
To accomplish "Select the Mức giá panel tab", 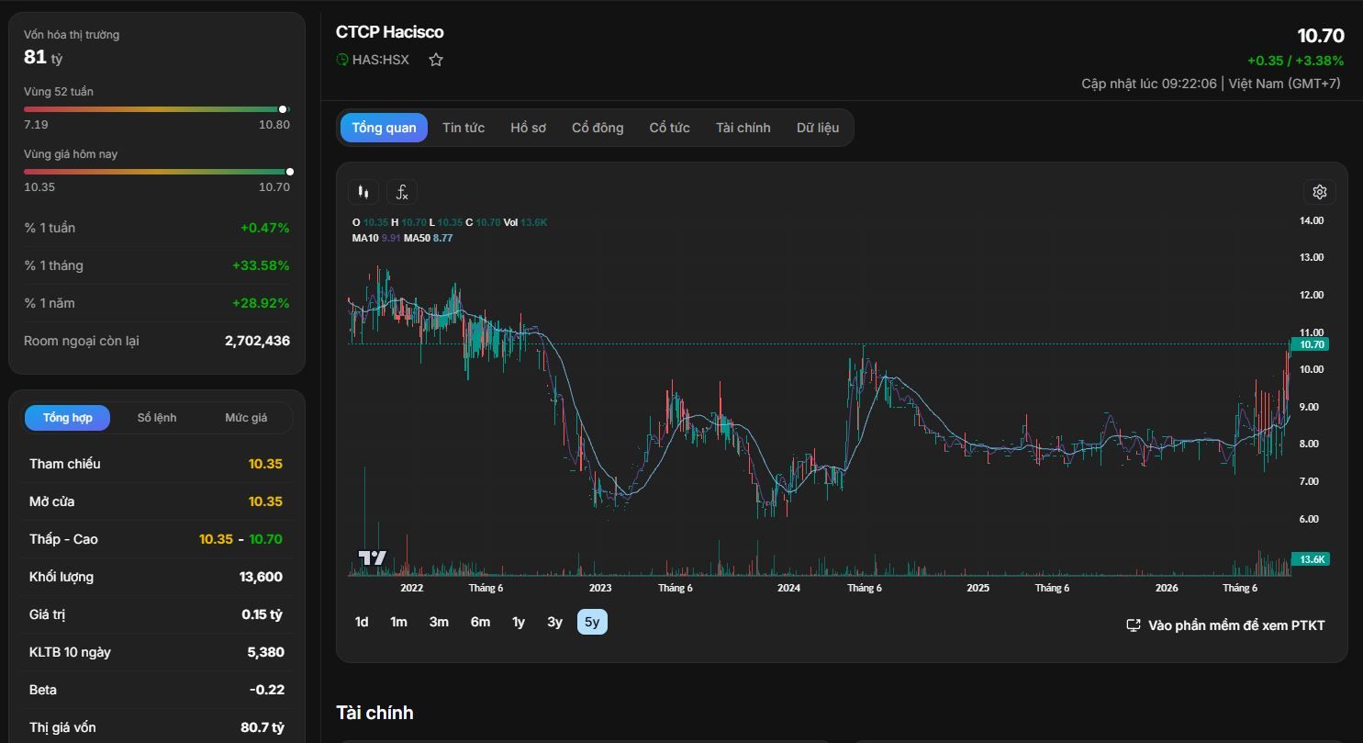I will (246, 418).
